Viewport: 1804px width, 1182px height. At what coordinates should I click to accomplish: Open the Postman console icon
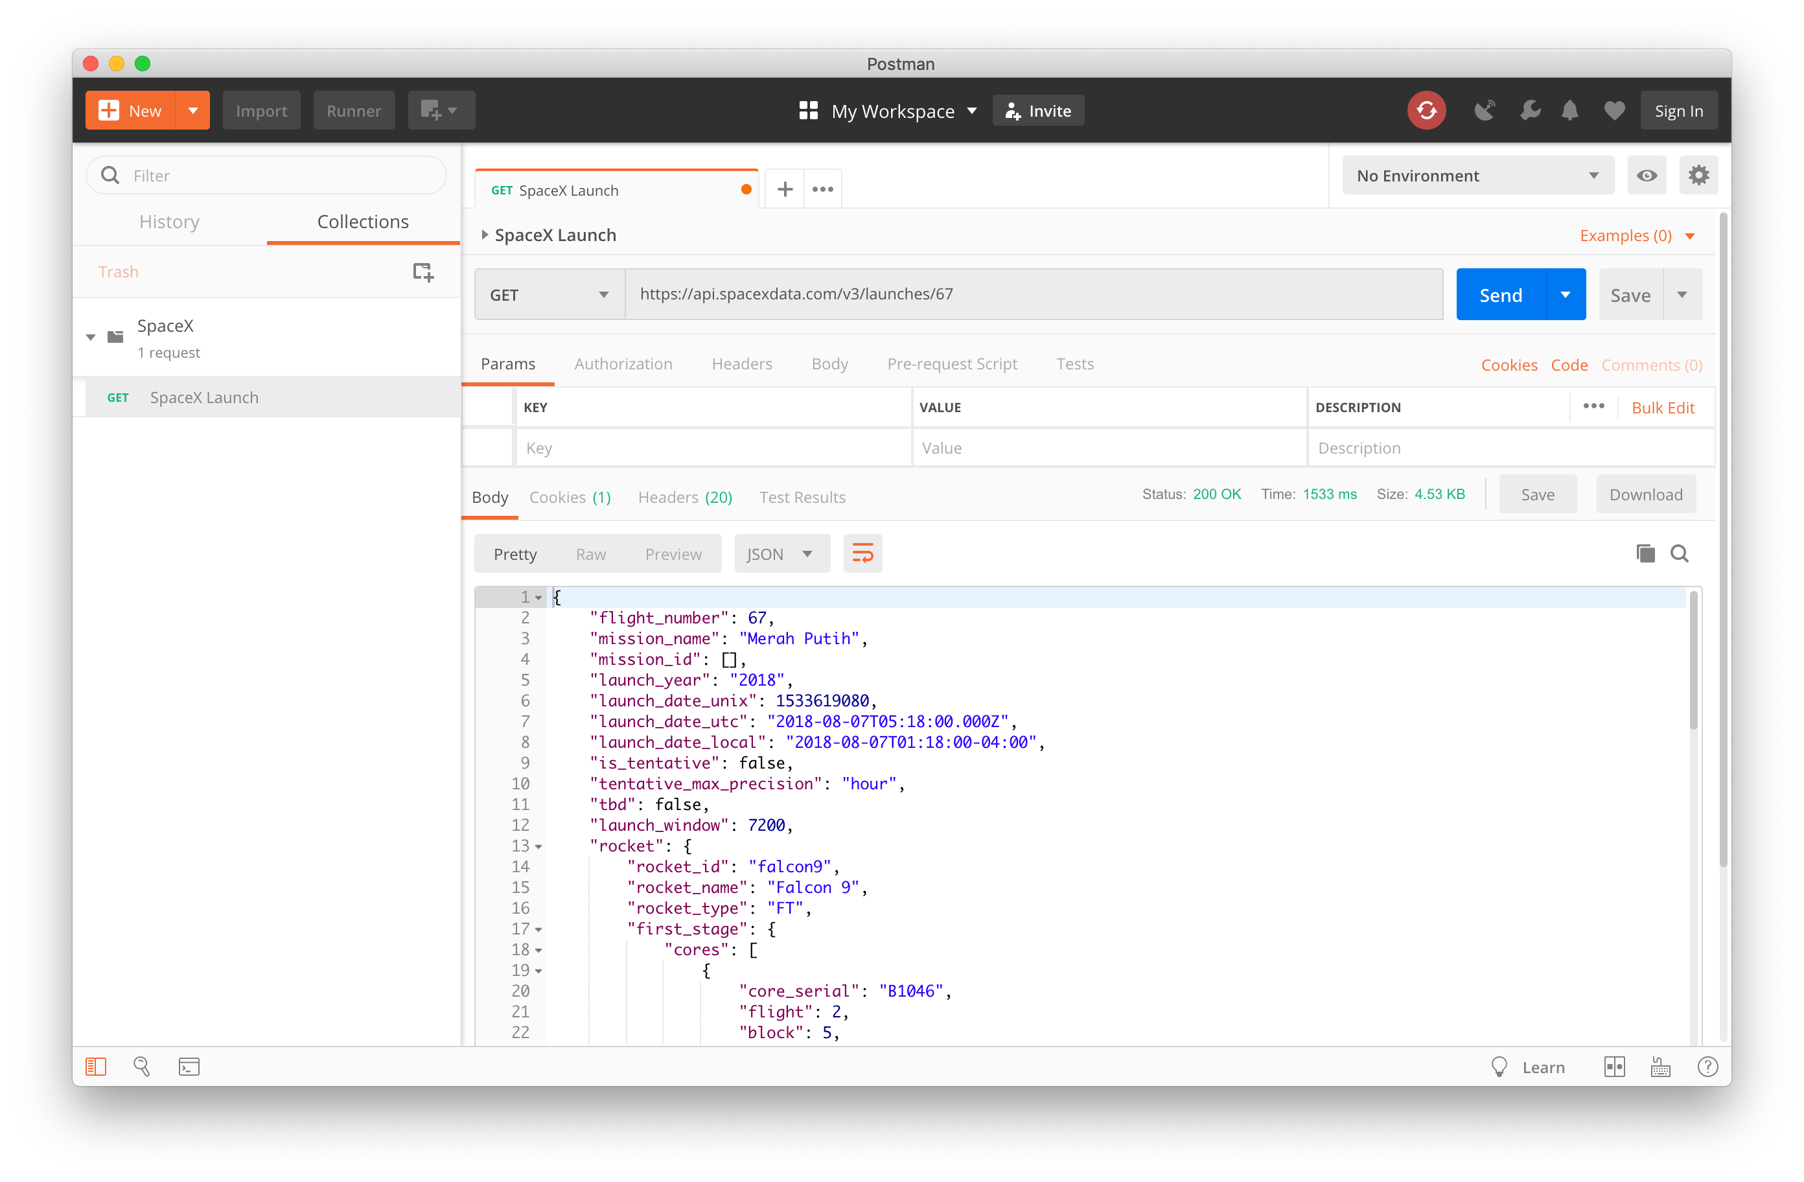[189, 1067]
